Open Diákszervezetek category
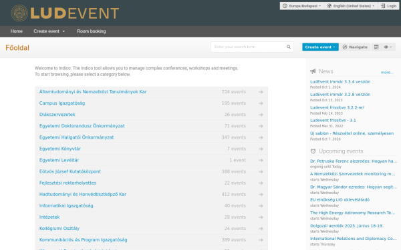The height and width of the screenshot is (250, 401). (57, 115)
